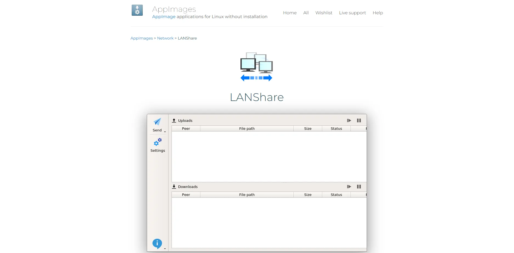
Task: Open the Wishlist page
Action: (324, 13)
